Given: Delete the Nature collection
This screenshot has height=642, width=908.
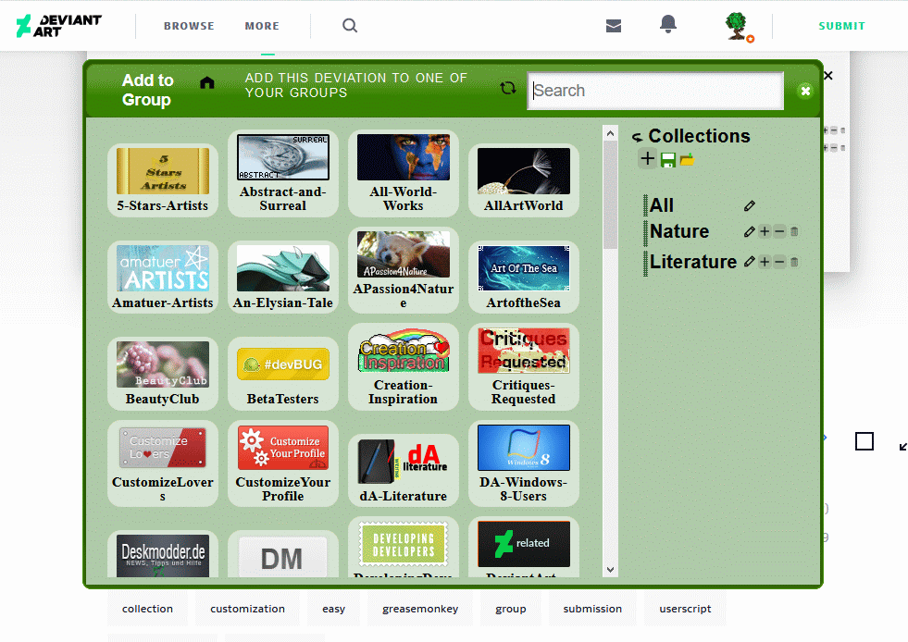Looking at the screenshot, I should (794, 231).
